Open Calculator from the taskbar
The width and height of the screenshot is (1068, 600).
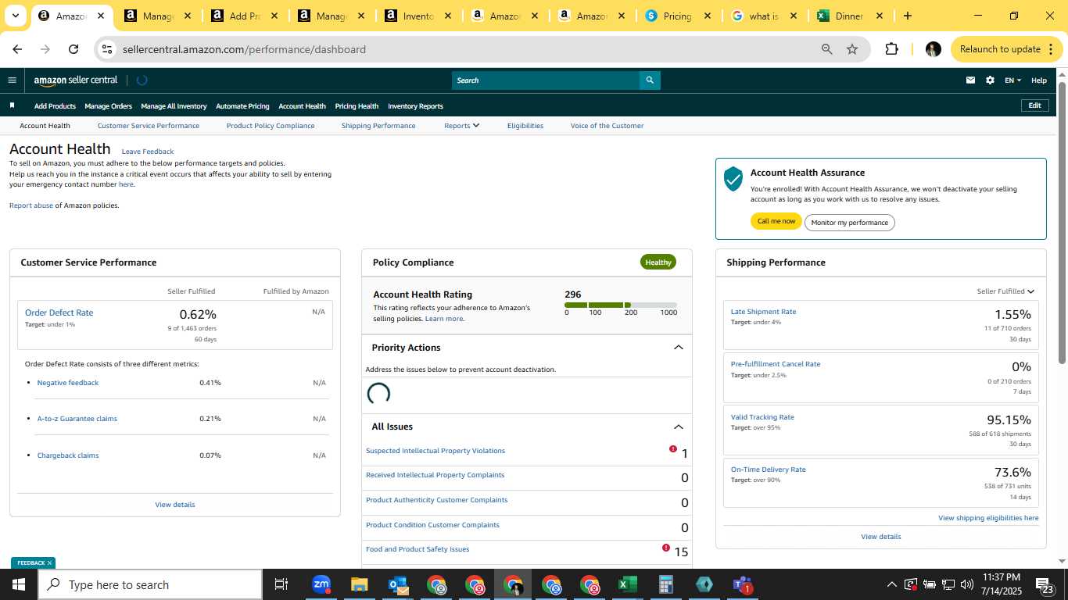pos(666,584)
